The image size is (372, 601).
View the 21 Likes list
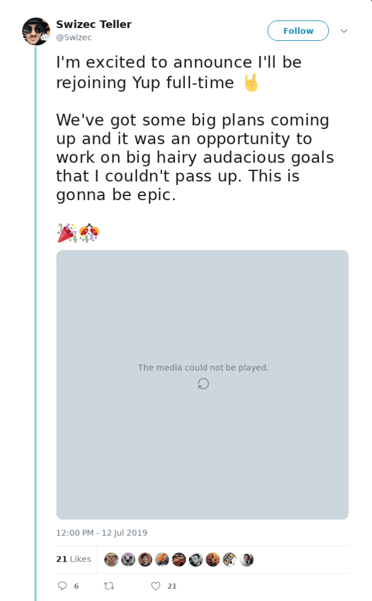tap(74, 559)
